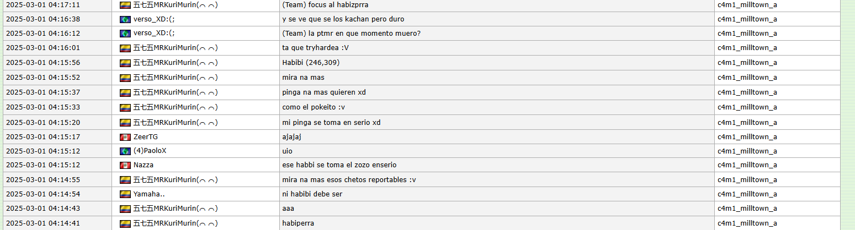Click the globe icon in the 04:16:12 row
The height and width of the screenshot is (230, 855).
tap(125, 34)
